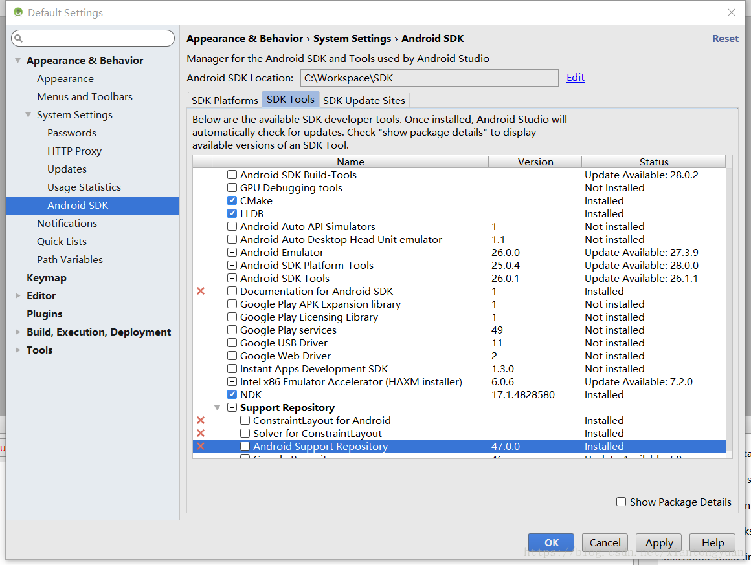Click the red X beside ConstraintLayout for Android

point(201,420)
